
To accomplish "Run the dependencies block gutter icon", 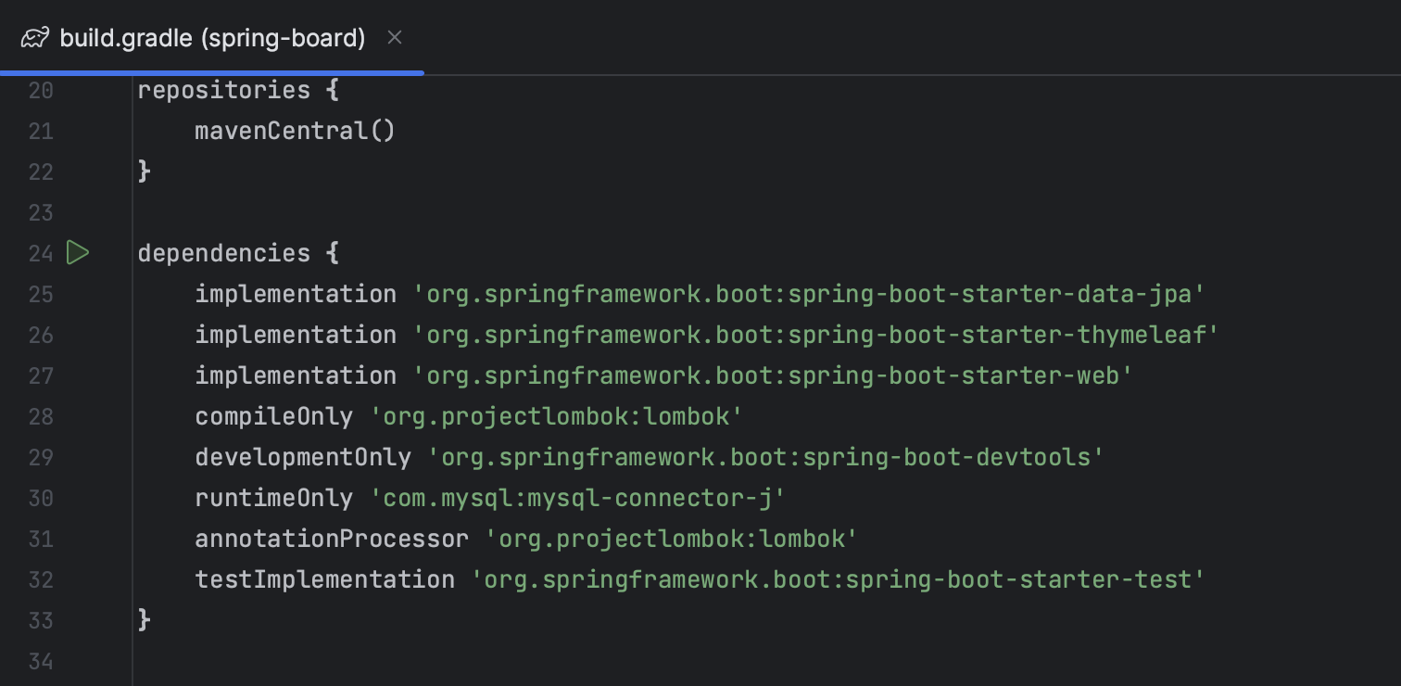I will click(x=78, y=252).
